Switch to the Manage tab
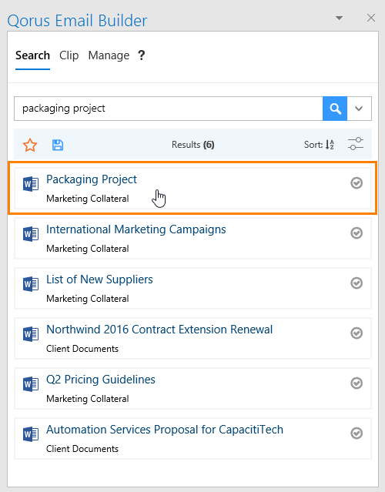 pyautogui.click(x=109, y=55)
